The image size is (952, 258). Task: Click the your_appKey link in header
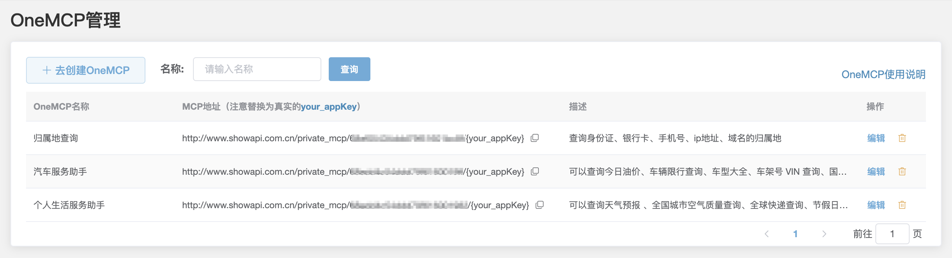tap(329, 107)
